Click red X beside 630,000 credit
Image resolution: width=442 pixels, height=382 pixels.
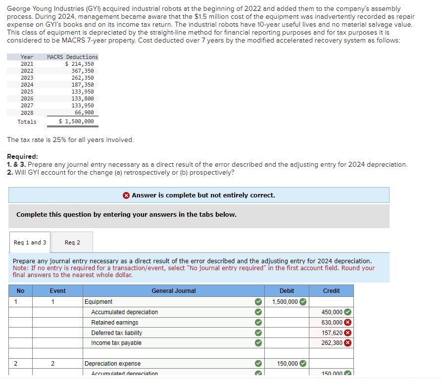(348, 322)
